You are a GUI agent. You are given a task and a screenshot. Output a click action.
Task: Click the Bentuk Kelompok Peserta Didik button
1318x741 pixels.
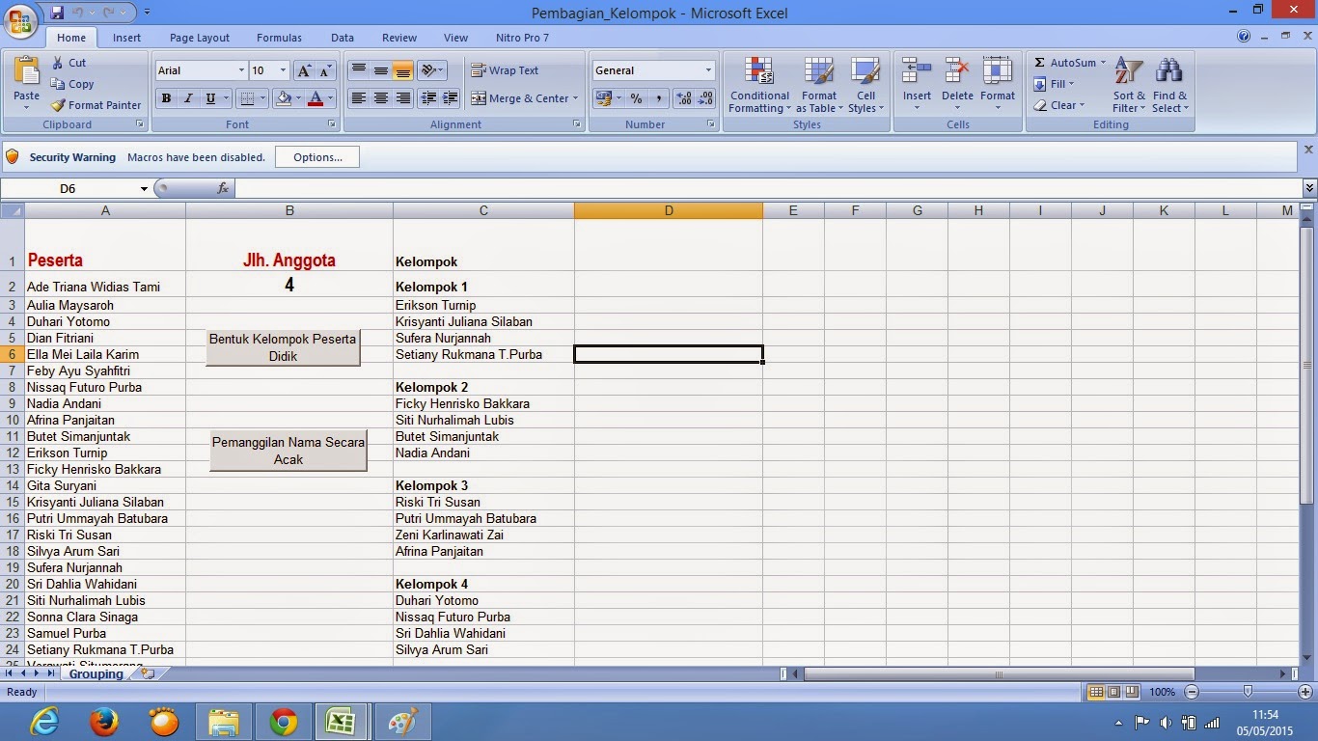[282, 348]
